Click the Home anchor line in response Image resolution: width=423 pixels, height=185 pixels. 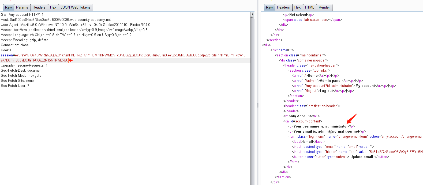[315, 76]
